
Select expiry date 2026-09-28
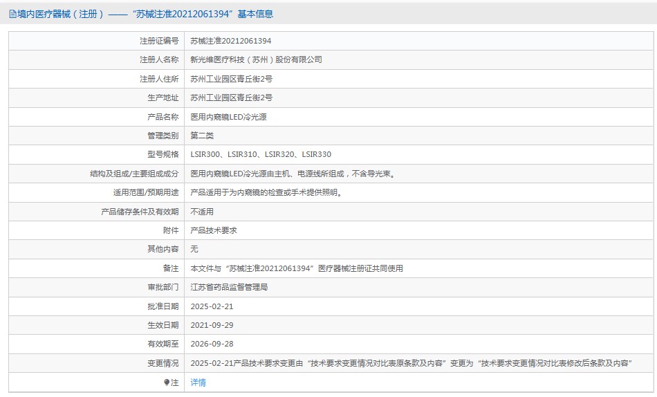[212, 344]
